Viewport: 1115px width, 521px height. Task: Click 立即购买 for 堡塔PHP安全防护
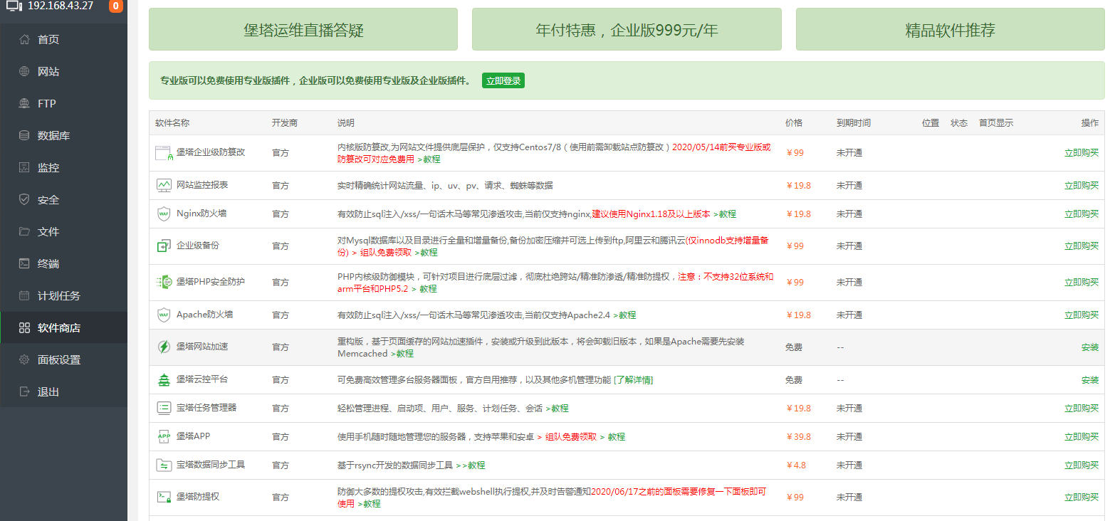pyautogui.click(x=1082, y=282)
